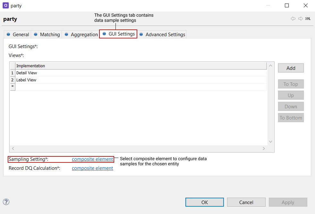
Task: Switch to the Matching tab
Action: pyautogui.click(x=50, y=34)
